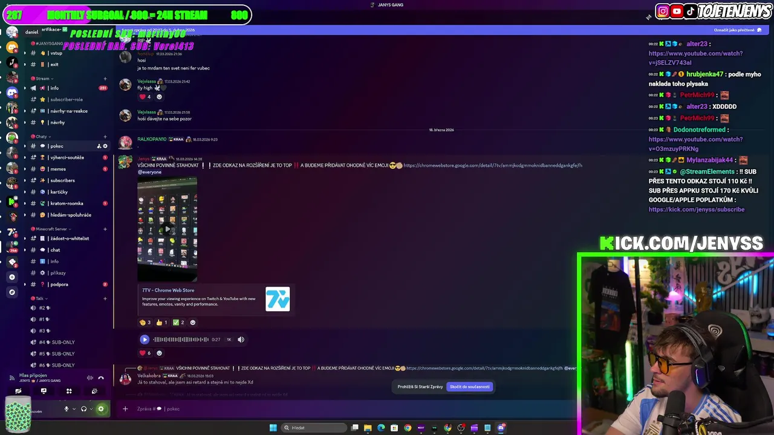The image size is (774, 435).
Task: Create channel in Talk category with plus
Action: (105, 298)
